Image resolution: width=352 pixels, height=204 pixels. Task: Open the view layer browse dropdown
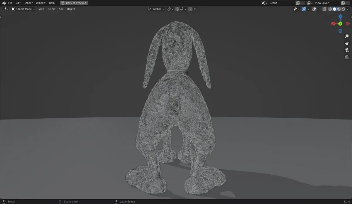pyautogui.click(x=310, y=3)
